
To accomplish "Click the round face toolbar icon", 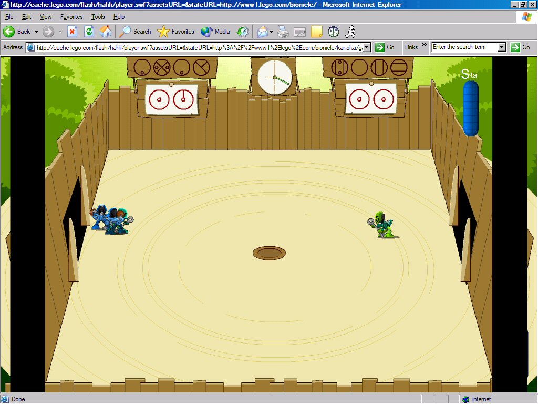I will click(x=333, y=32).
